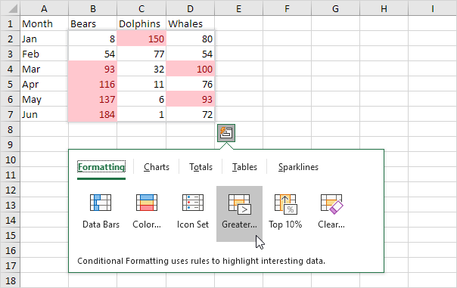Click the Quick Analysis button icon
Screen dimensions: 457x288
(226, 133)
